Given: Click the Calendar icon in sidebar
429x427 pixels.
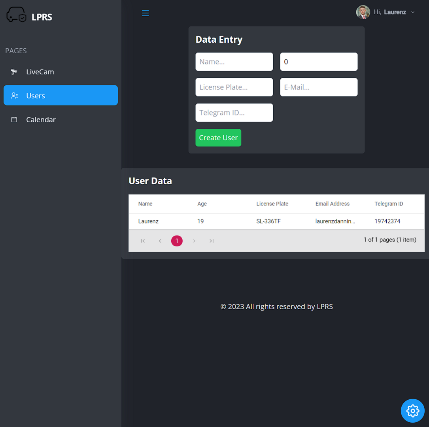Looking at the screenshot, I should 14,119.
